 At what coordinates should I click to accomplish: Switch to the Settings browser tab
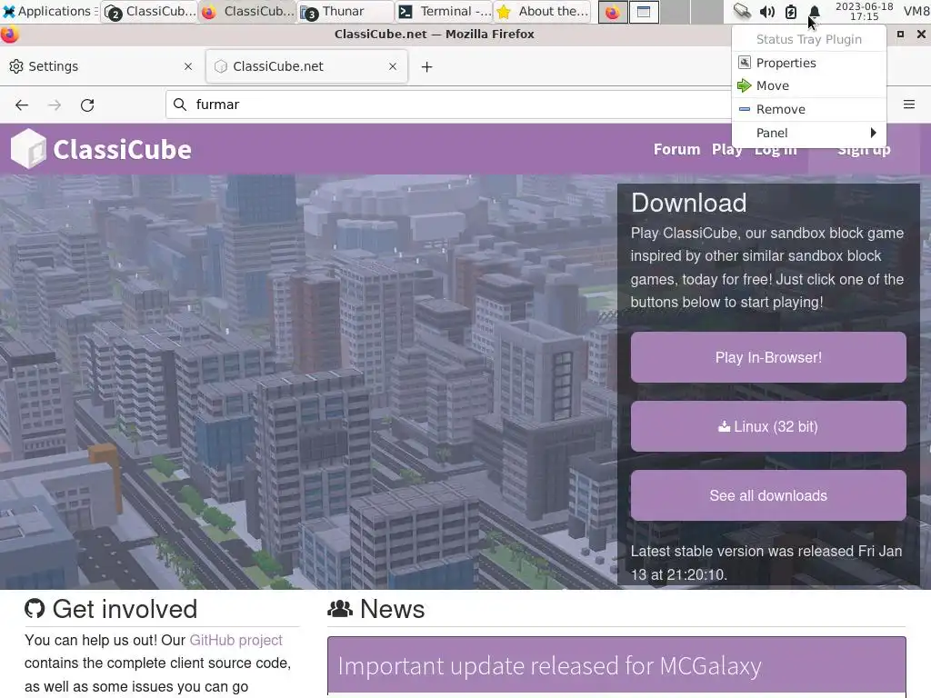tap(102, 66)
